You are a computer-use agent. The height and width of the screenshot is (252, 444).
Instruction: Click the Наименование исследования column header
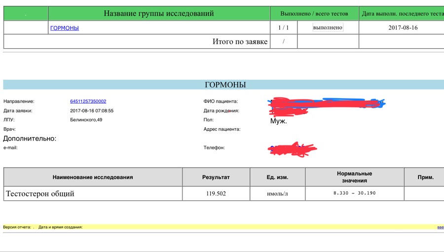click(93, 177)
